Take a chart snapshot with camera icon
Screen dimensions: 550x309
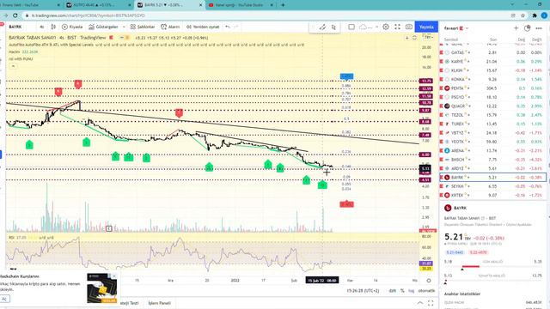coord(409,27)
